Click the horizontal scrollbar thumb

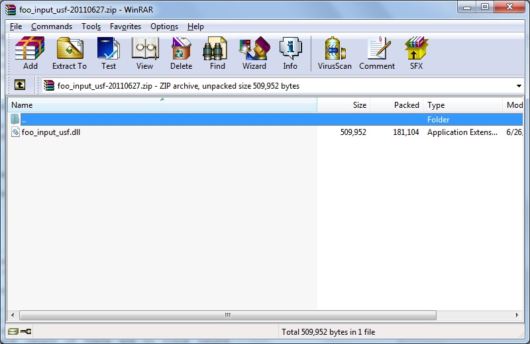coord(228,315)
